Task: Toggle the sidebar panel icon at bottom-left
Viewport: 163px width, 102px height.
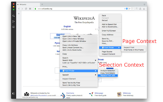Action: [x=13, y=93]
